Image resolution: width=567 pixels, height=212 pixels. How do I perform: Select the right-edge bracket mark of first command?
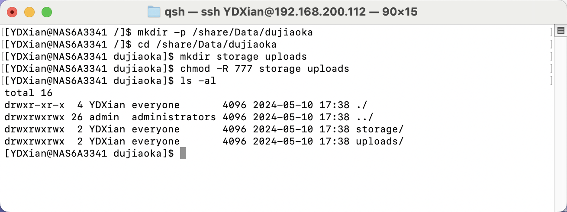pos(551,32)
